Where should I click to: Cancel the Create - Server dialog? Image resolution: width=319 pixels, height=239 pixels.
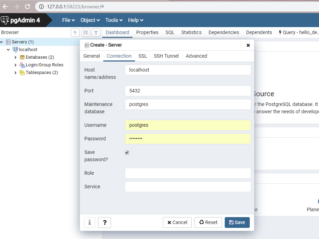177,222
